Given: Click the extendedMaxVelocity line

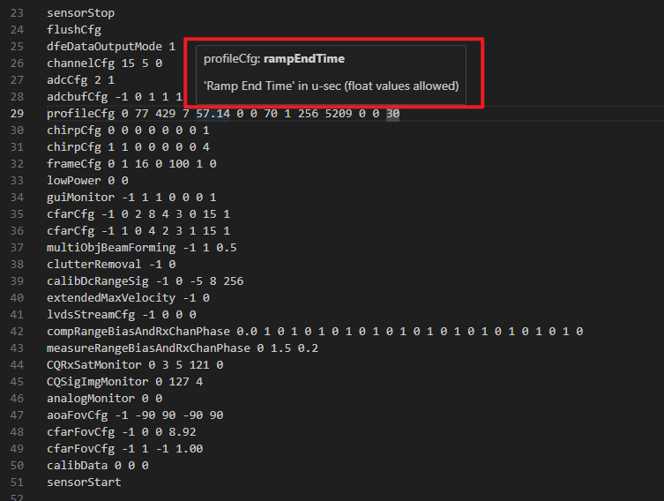Looking at the screenshot, I should 128,298.
